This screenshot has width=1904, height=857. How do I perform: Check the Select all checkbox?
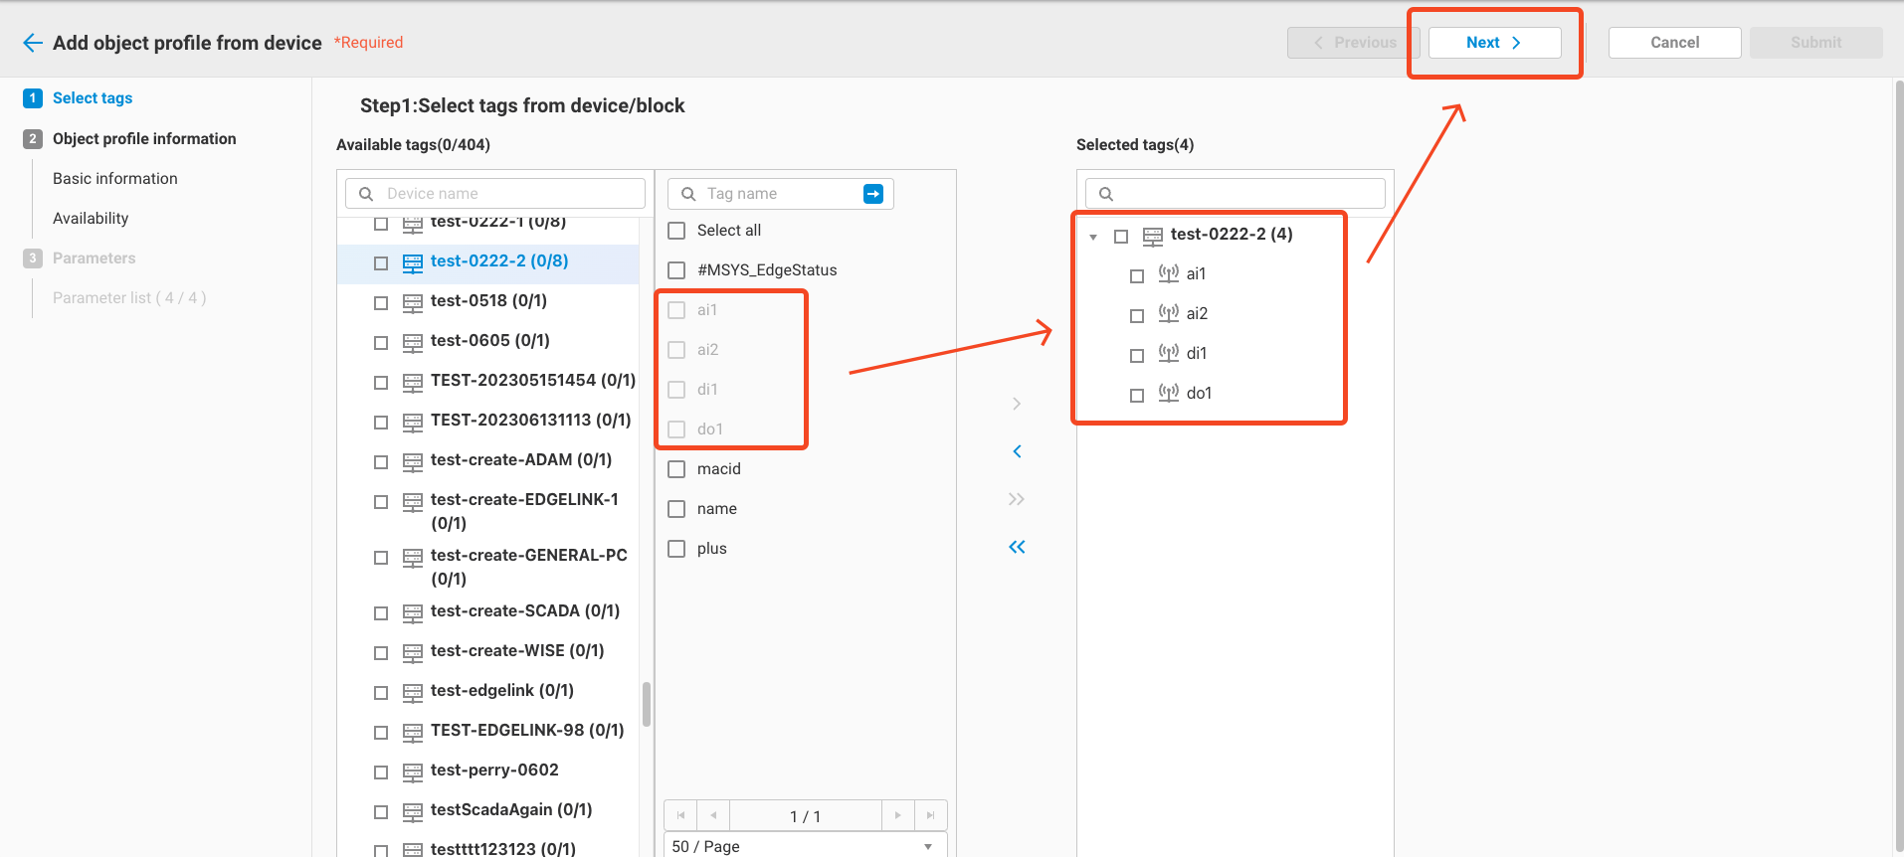pyautogui.click(x=677, y=231)
